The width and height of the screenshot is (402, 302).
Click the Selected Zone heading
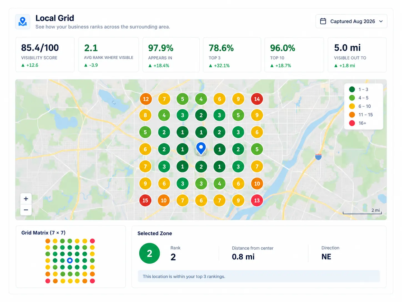coord(155,233)
